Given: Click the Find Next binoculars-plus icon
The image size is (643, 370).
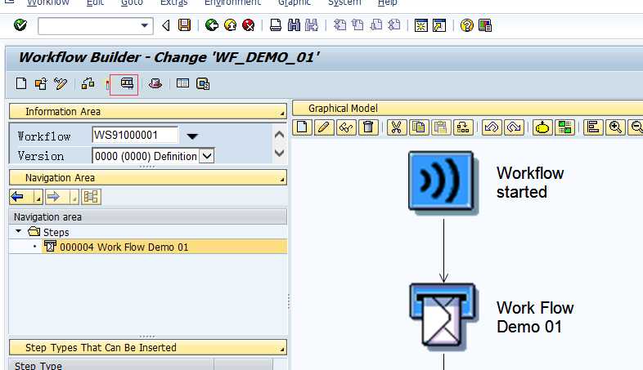Looking at the screenshot, I should pyautogui.click(x=312, y=25).
